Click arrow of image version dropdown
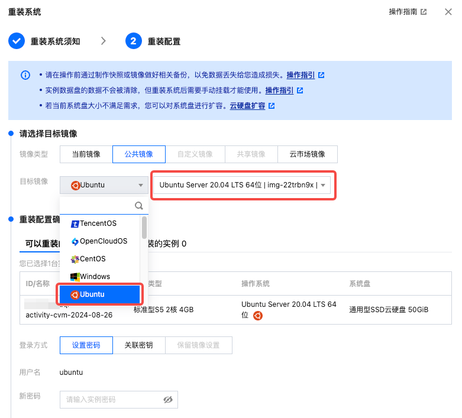462x418 pixels. coord(323,185)
